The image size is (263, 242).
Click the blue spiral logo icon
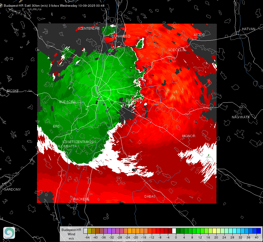[x=9, y=233]
